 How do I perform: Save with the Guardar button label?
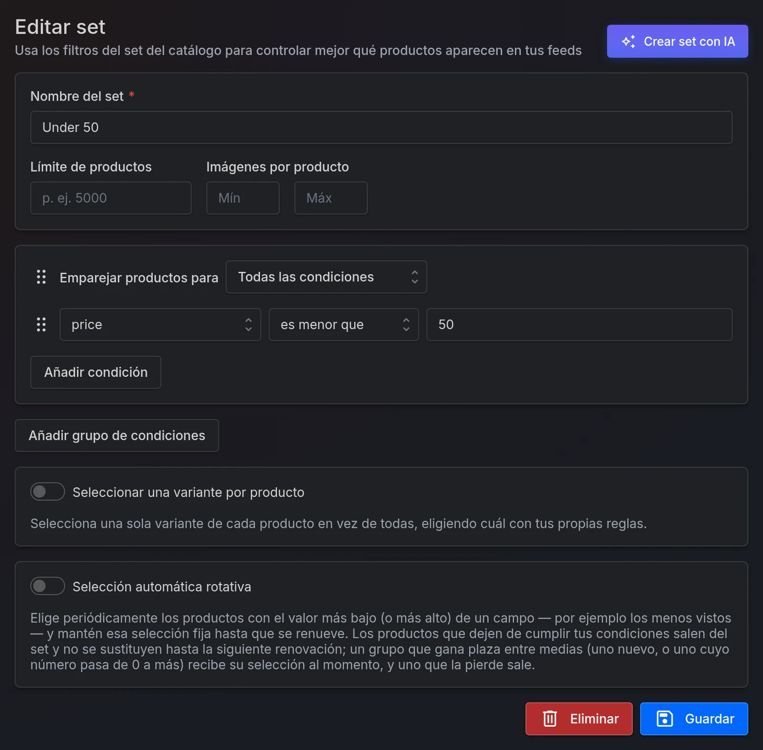tap(710, 719)
